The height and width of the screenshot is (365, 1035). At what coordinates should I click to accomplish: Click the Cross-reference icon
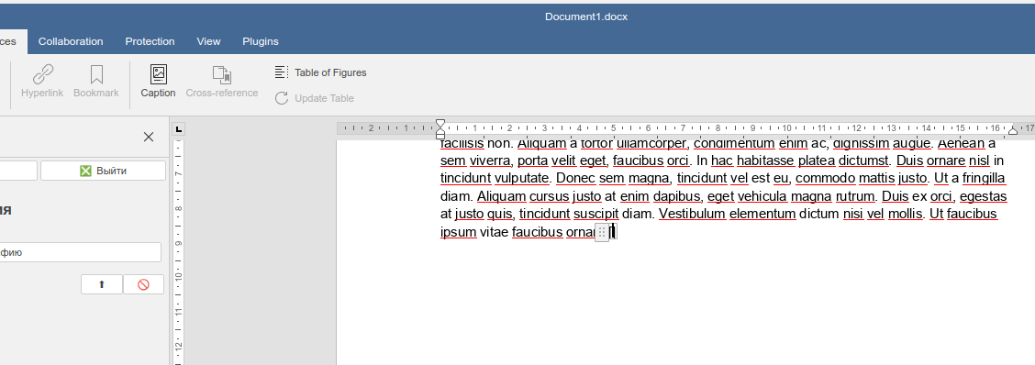point(222,73)
